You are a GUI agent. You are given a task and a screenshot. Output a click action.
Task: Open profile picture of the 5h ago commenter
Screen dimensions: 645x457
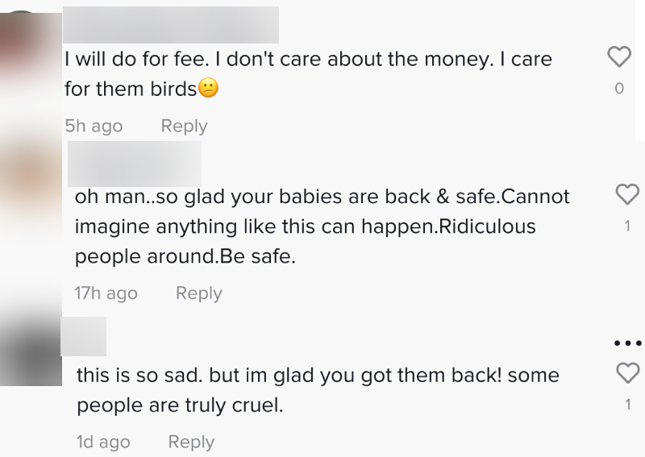coord(30,56)
